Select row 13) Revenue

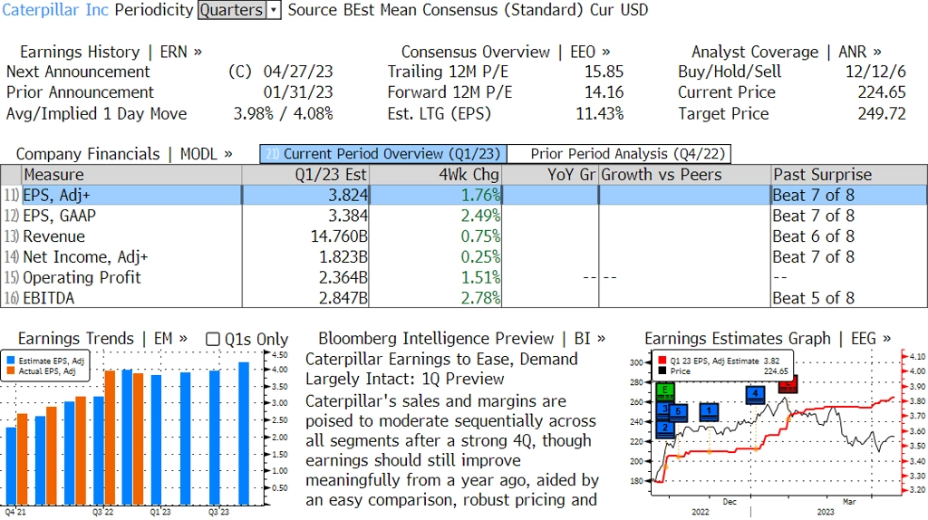tap(464, 236)
